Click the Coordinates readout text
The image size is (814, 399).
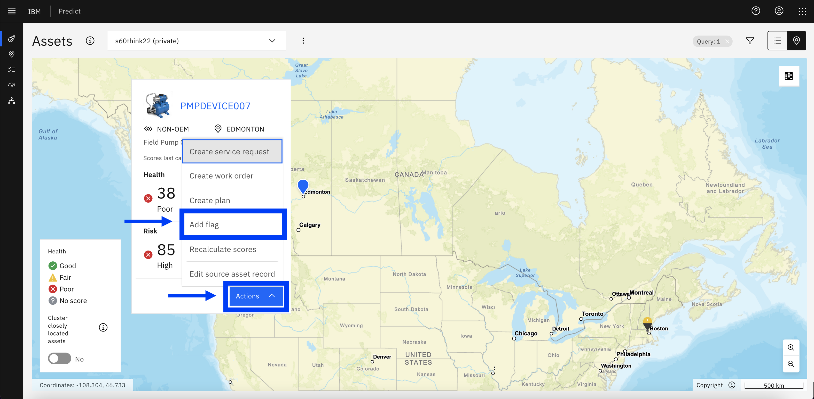point(82,385)
